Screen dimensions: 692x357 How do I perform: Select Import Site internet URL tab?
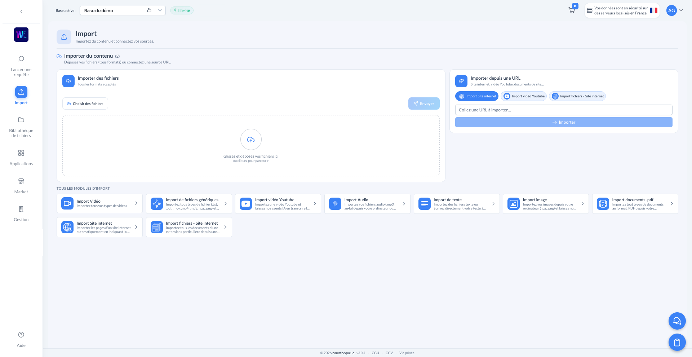pyautogui.click(x=477, y=96)
